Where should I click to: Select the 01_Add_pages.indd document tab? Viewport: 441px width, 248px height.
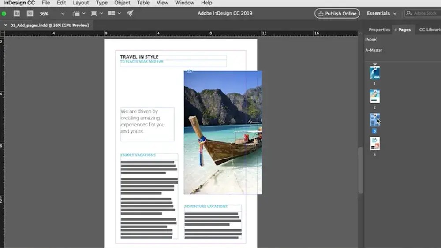click(x=49, y=25)
